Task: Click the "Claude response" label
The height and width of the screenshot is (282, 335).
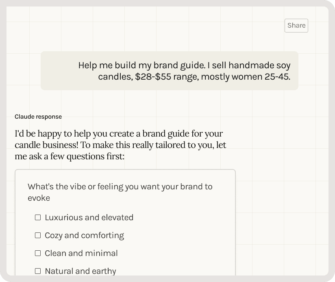Action: pyautogui.click(x=38, y=117)
